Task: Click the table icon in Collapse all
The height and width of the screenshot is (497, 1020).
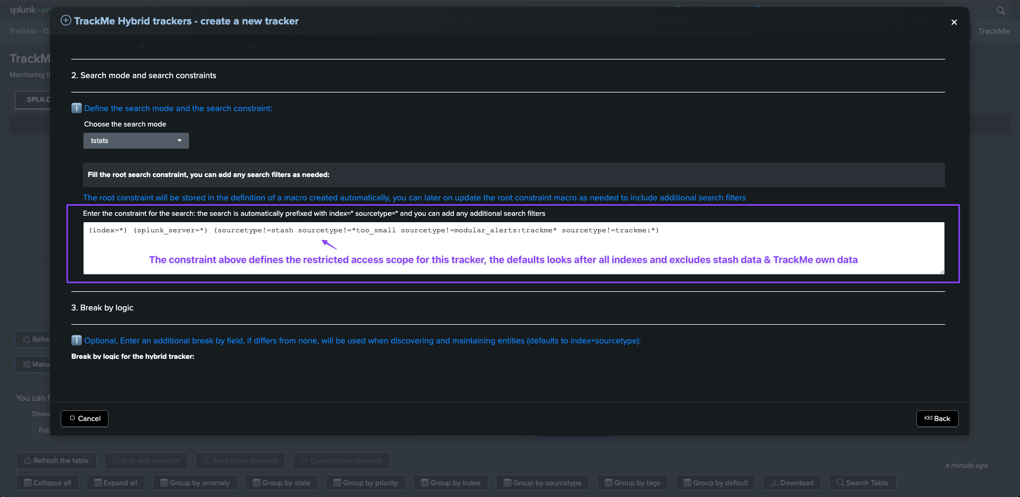Action: click(x=28, y=483)
